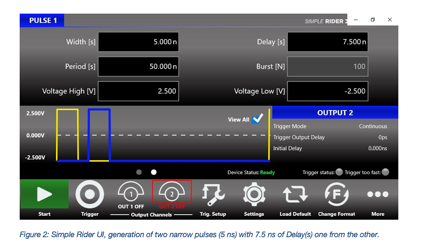
Task: Click the Output Channels label
Action: click(151, 215)
